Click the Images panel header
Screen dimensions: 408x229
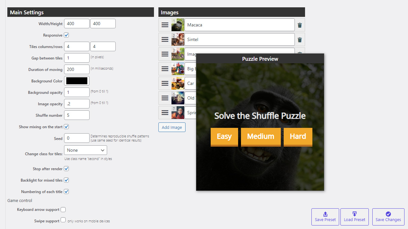coord(232,12)
